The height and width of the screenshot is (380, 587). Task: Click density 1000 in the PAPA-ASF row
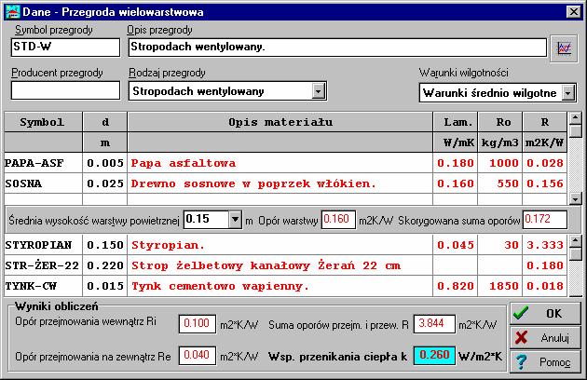click(x=499, y=163)
